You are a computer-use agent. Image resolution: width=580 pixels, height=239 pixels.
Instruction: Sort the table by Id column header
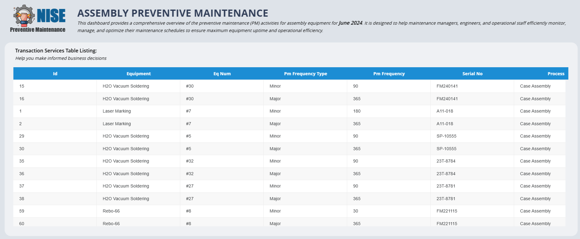click(55, 74)
